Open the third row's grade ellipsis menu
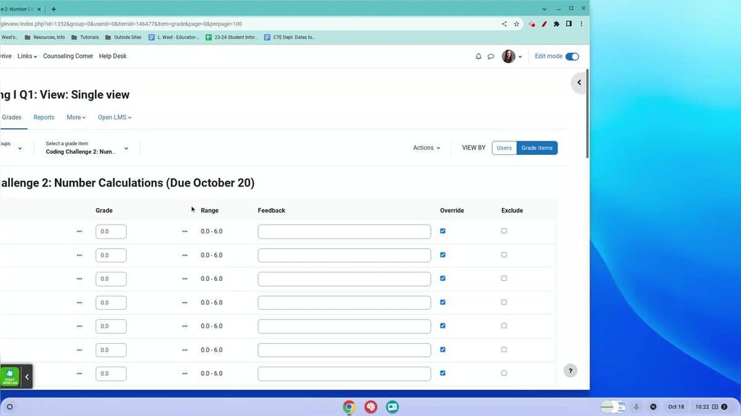This screenshot has width=741, height=416. point(185,279)
